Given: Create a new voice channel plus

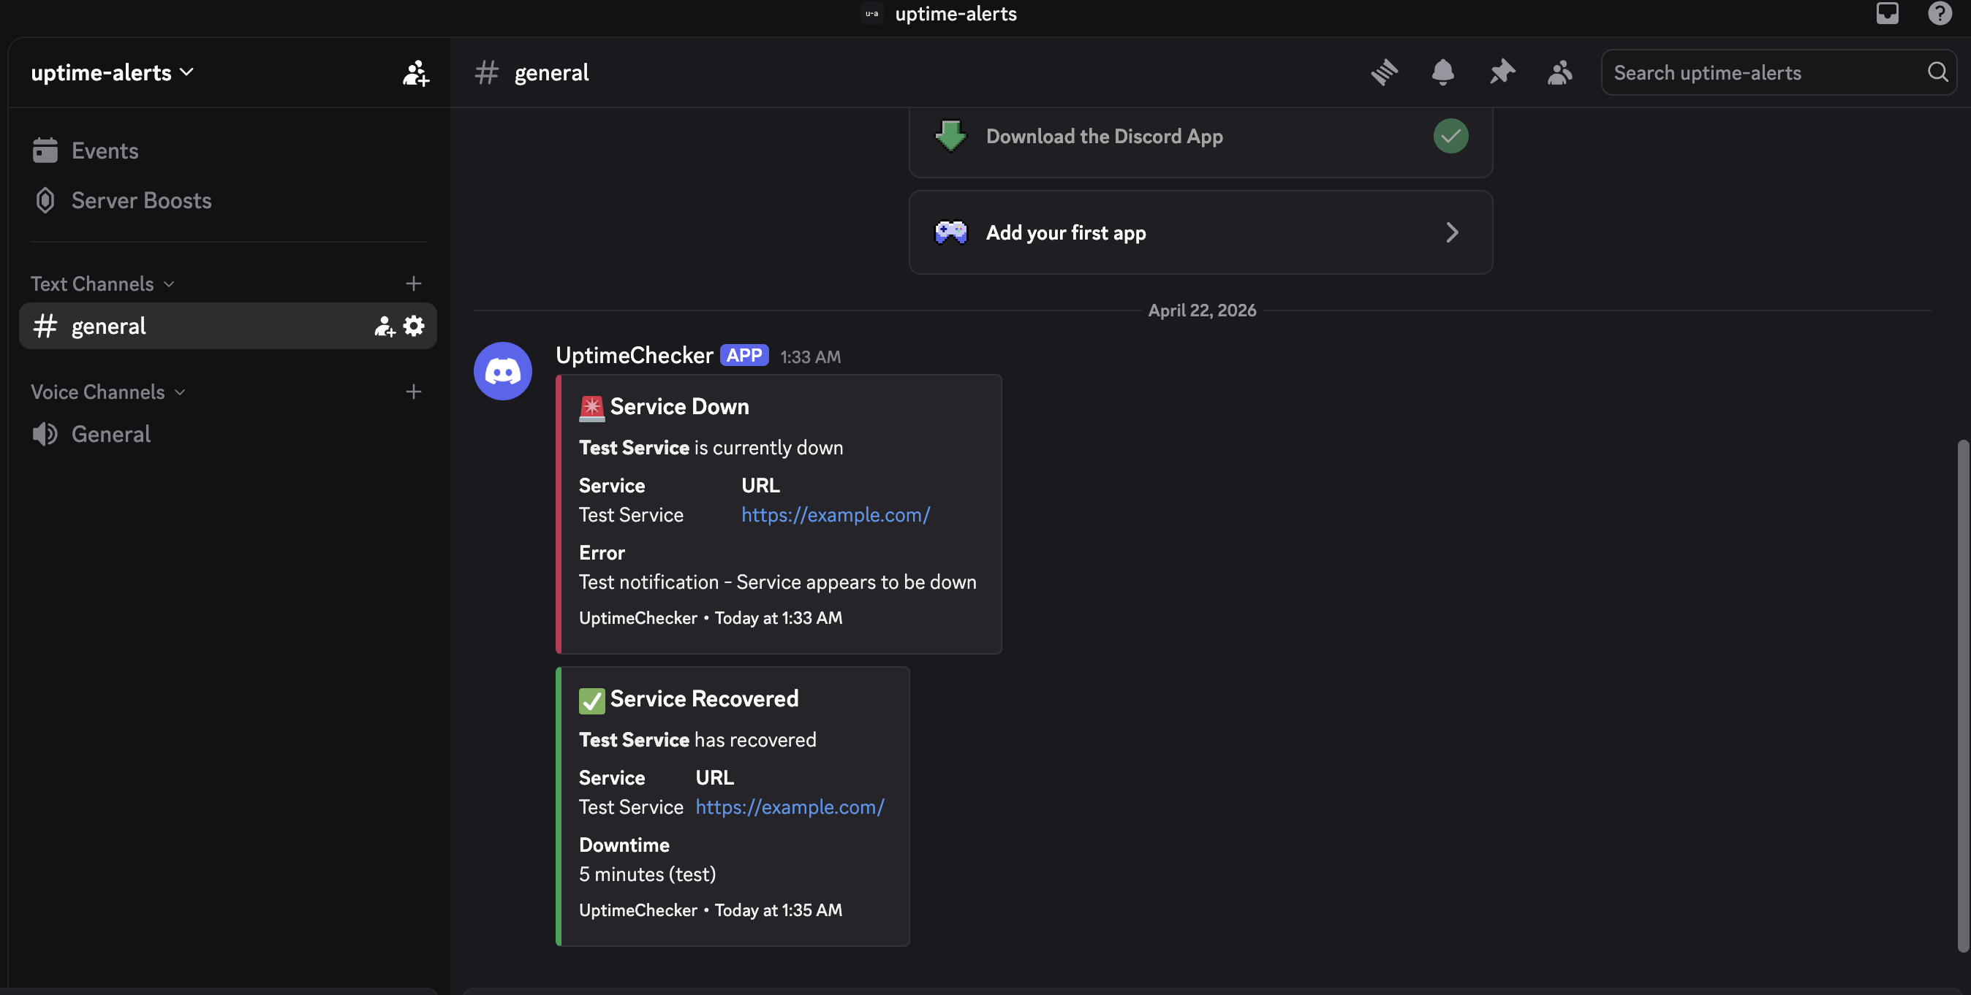Looking at the screenshot, I should pos(413,392).
